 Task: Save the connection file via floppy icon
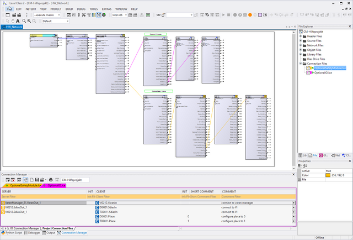(x=37, y=180)
